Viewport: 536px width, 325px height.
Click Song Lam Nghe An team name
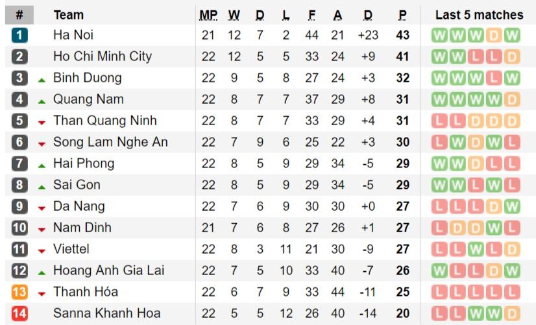point(110,142)
